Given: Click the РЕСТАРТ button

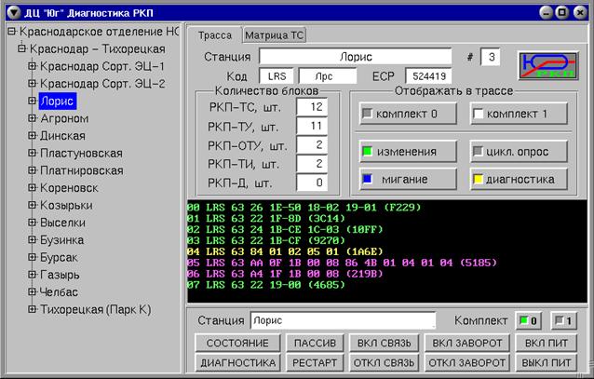Looking at the screenshot, I should coord(315,362).
